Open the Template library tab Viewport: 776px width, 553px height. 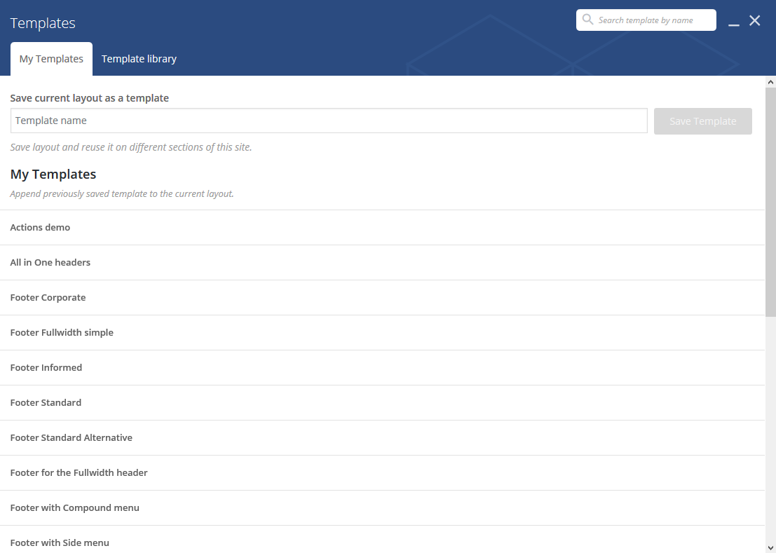(139, 59)
